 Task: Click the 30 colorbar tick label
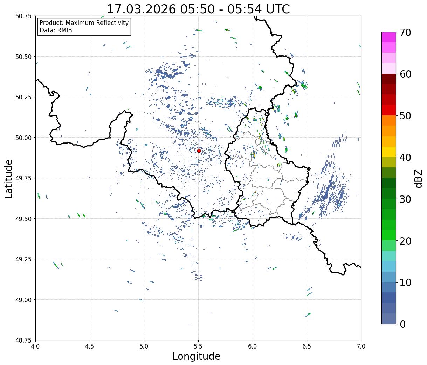coord(405,199)
